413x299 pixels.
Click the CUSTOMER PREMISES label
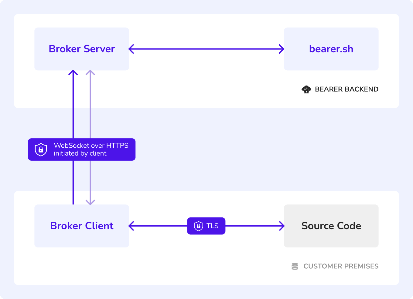pos(341,266)
